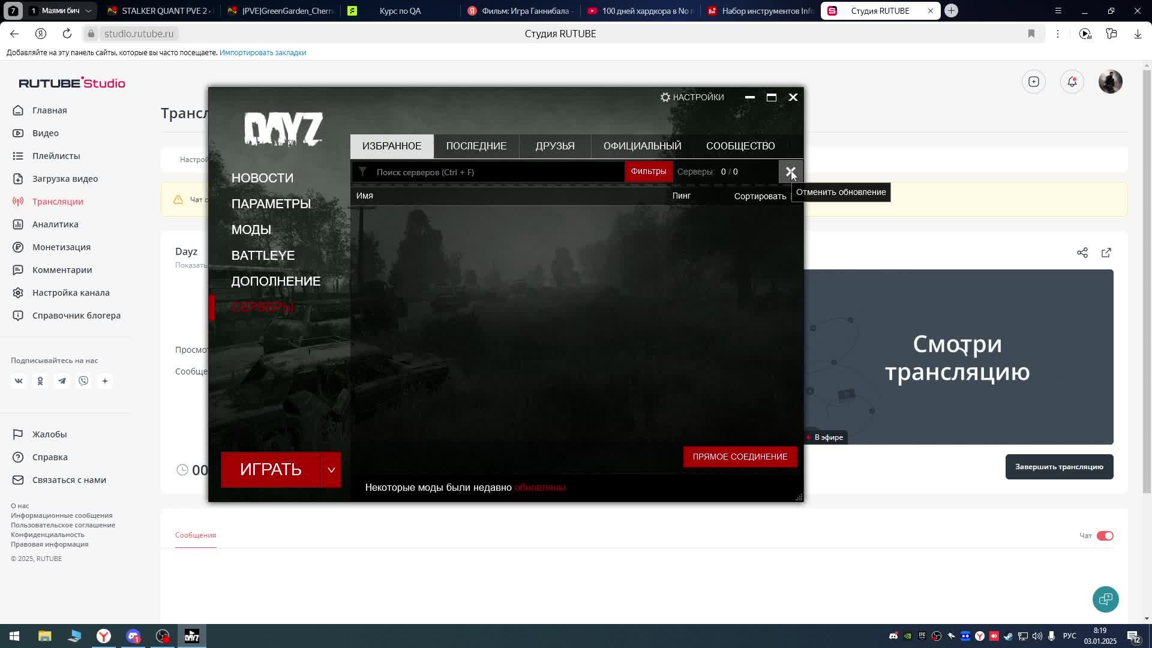Disable the Чат toggle near Сообщения
Viewport: 1152px width, 648px height.
tap(1104, 535)
